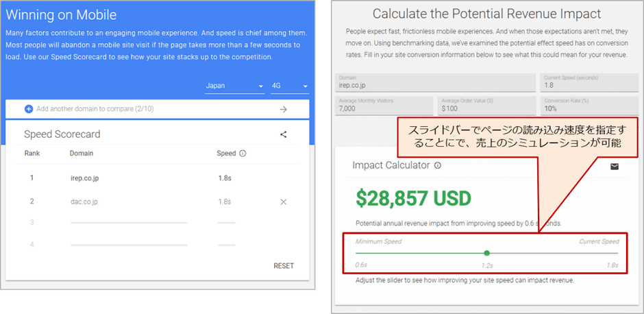Click the plus icon to add domain
This screenshot has height=314, width=644.
(x=28, y=109)
